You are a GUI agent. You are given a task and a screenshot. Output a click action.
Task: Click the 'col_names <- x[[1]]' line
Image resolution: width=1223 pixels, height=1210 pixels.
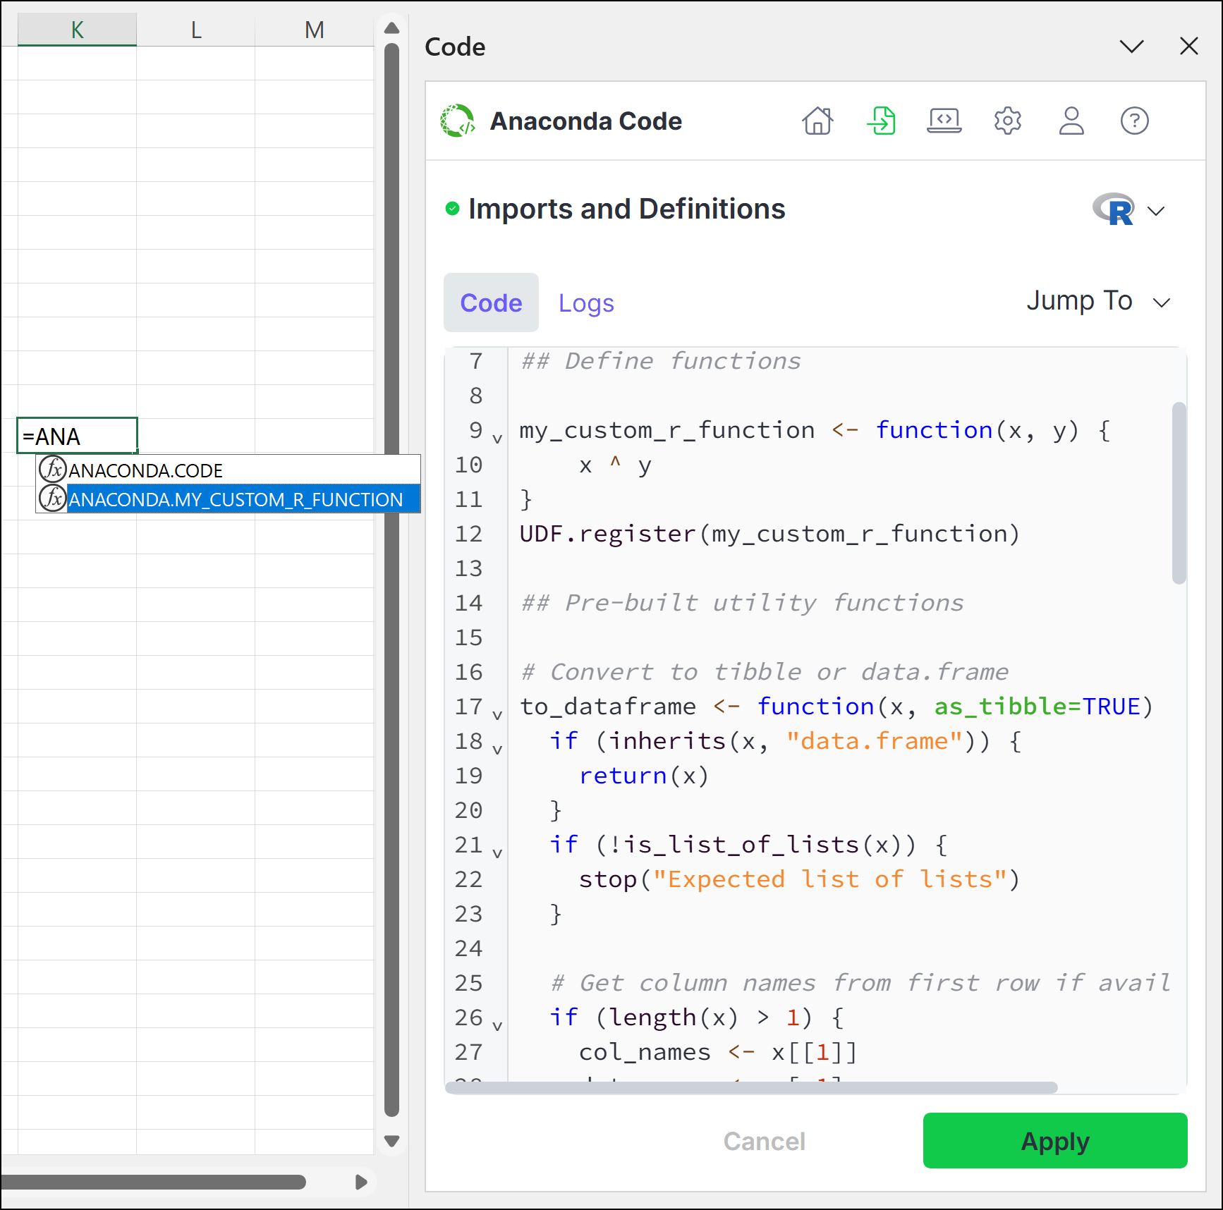718,1052
